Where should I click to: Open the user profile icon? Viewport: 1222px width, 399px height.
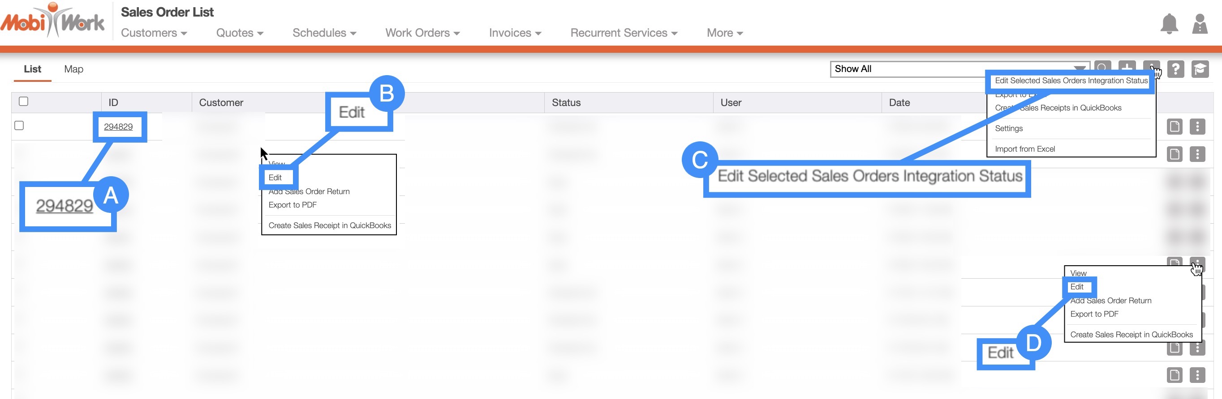pos(1199,24)
